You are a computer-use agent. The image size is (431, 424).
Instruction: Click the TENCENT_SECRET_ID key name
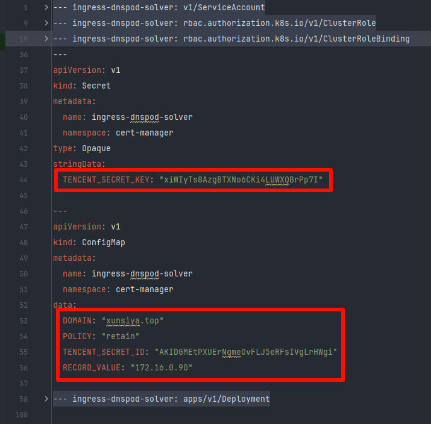(104, 352)
